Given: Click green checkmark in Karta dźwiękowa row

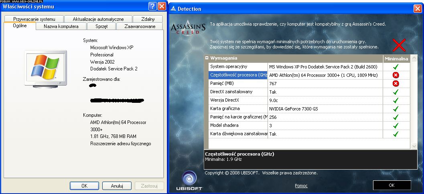Looking at the screenshot, I should (x=396, y=134).
